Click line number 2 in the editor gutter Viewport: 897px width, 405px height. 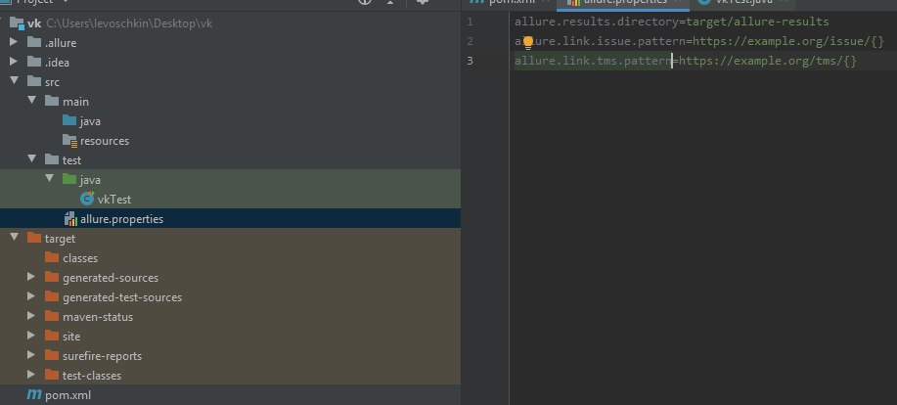(470, 41)
